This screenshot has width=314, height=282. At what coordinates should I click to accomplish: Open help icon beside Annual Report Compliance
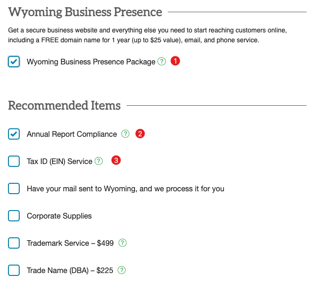tap(125, 134)
